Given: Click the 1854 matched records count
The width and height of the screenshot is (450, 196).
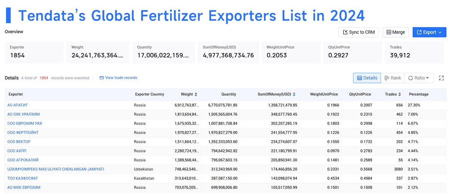Looking at the screenshot, I should click(x=43, y=78).
